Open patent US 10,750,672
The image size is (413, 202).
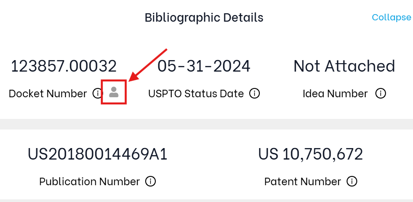(311, 154)
